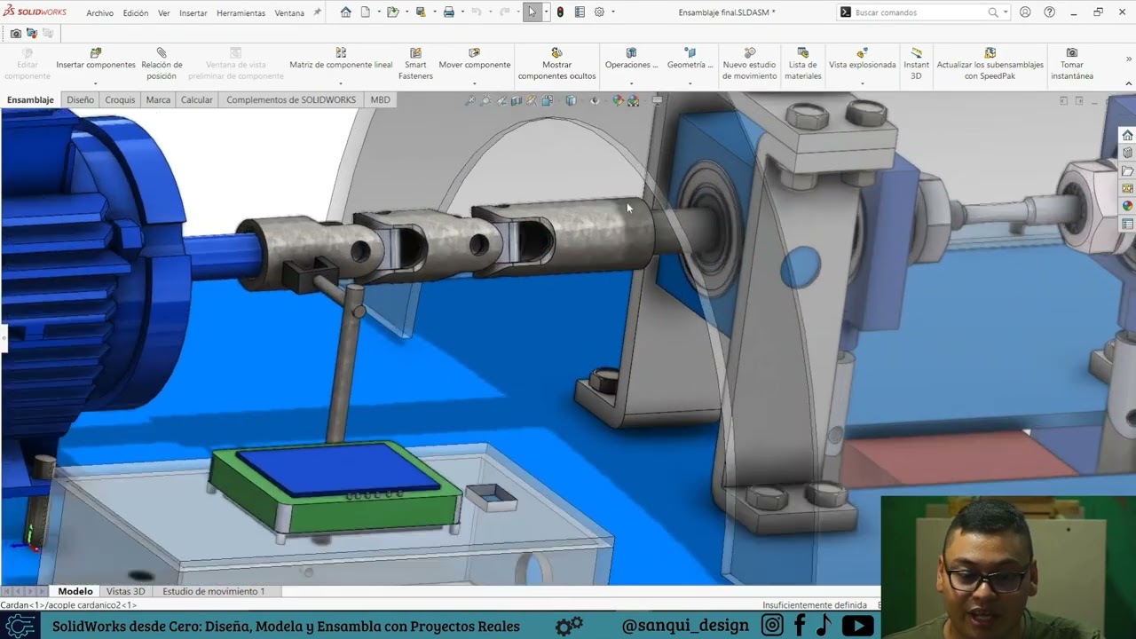The image size is (1136, 639).
Task: Choose Matriz de componente lineal
Action: (x=341, y=59)
